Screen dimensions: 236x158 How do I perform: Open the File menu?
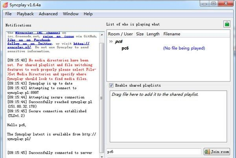pyautogui.click(x=8, y=14)
